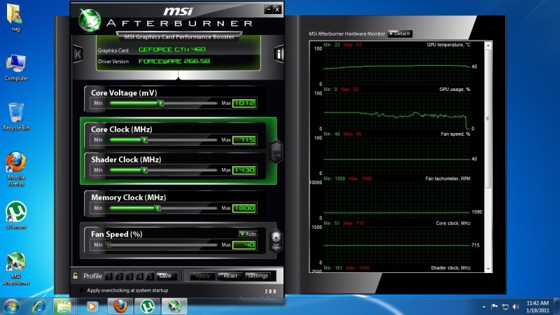
Task: Select the MSI Afterburner desktop shortcut
Action: (x=16, y=269)
